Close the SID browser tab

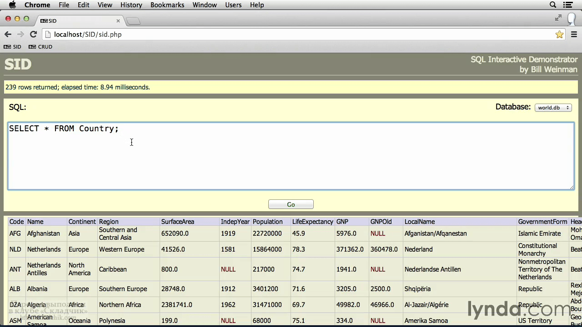[118, 21]
